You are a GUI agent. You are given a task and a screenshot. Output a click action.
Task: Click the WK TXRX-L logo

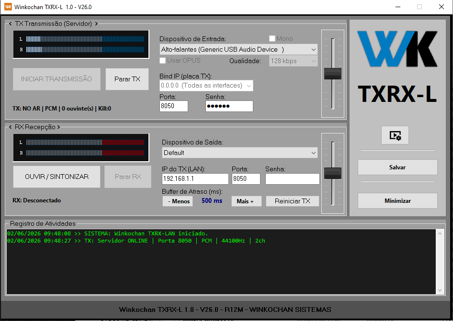397,66
